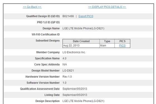156x104 pixels.
Task: Open the PICS link in Subsetted Designs table
Action: coord(122,46)
